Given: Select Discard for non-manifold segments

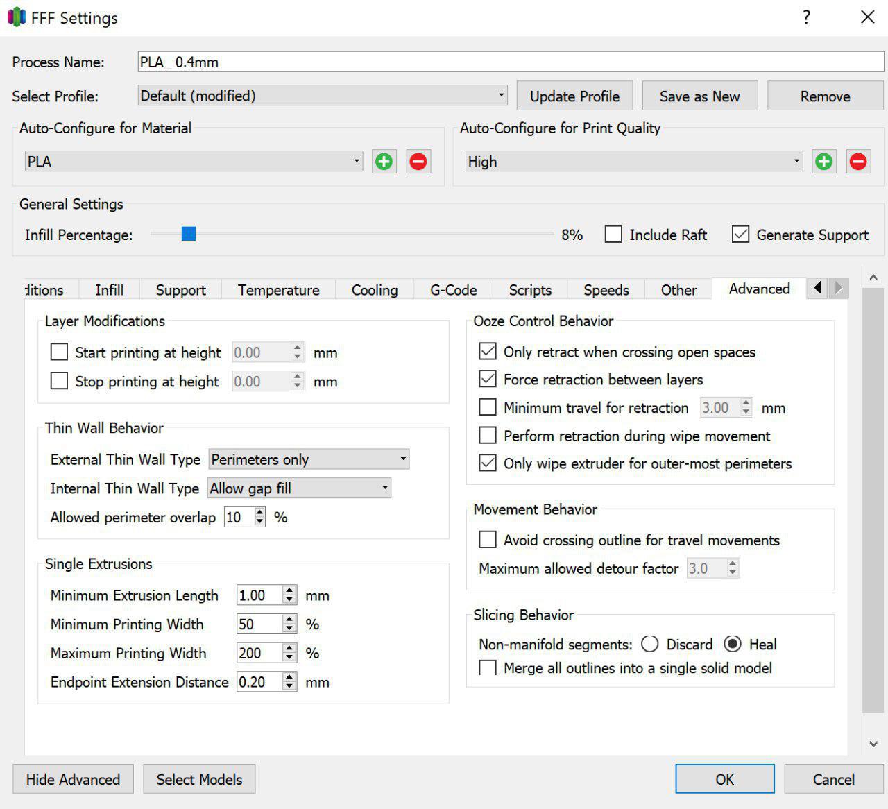Looking at the screenshot, I should [x=650, y=644].
